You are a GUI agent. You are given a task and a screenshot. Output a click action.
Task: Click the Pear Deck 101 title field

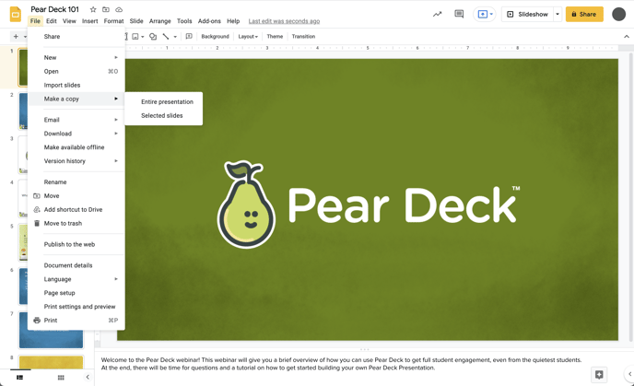(55, 9)
